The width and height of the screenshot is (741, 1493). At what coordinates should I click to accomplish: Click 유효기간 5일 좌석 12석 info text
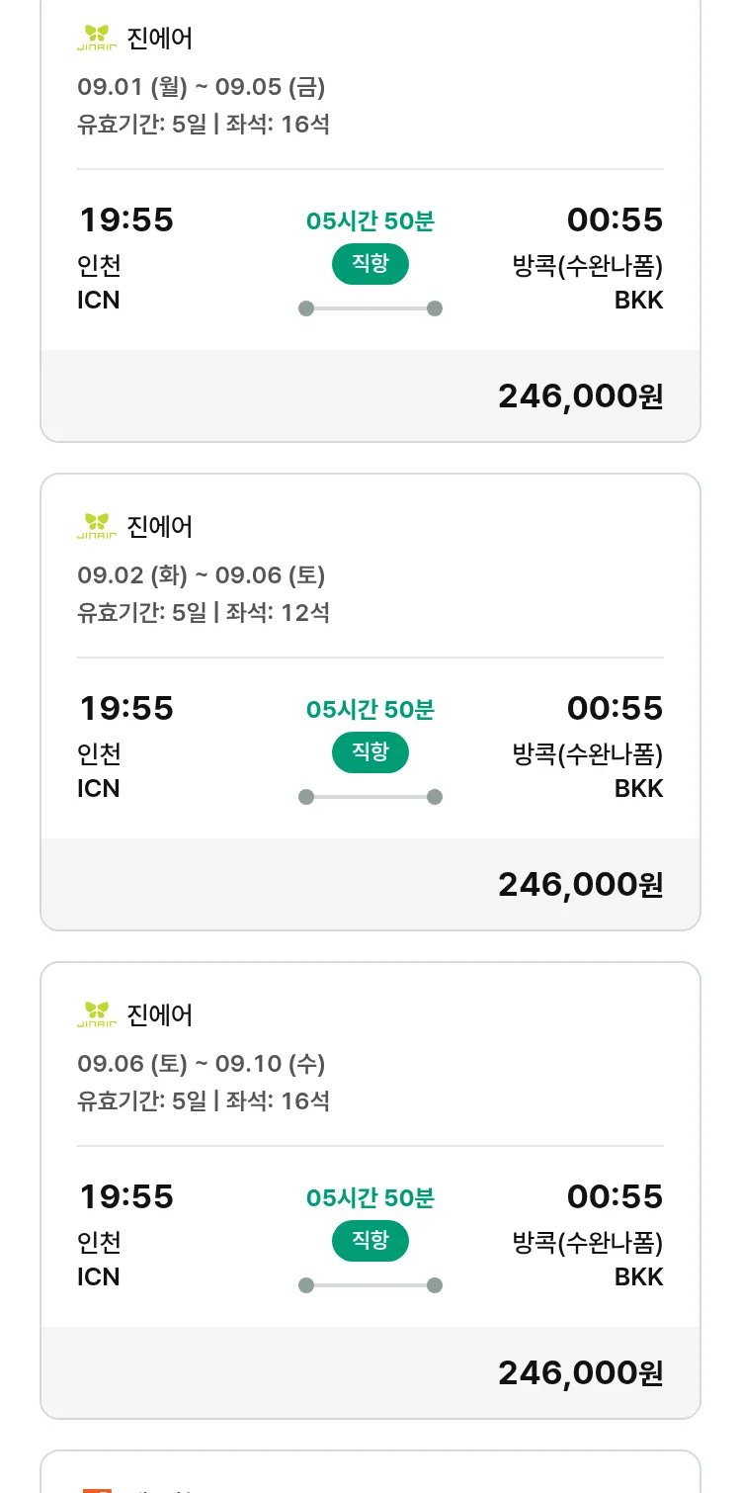coord(204,613)
